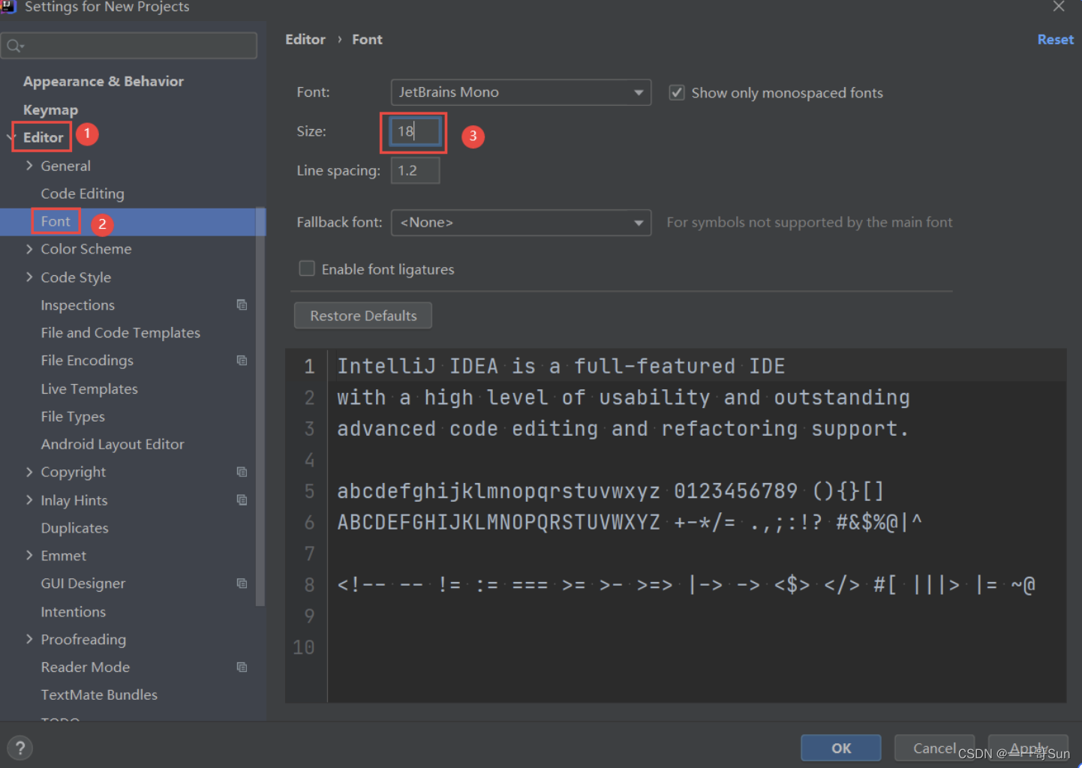The image size is (1082, 768).
Task: Open Keymap settings category
Action: (50, 109)
